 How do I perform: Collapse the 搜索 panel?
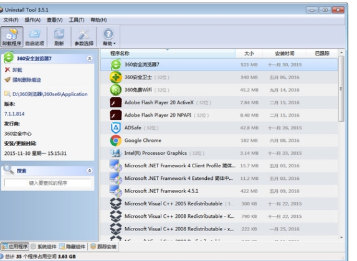(90, 170)
